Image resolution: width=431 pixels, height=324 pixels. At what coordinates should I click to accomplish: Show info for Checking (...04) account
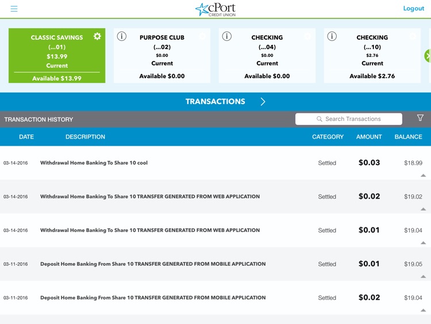coord(227,36)
